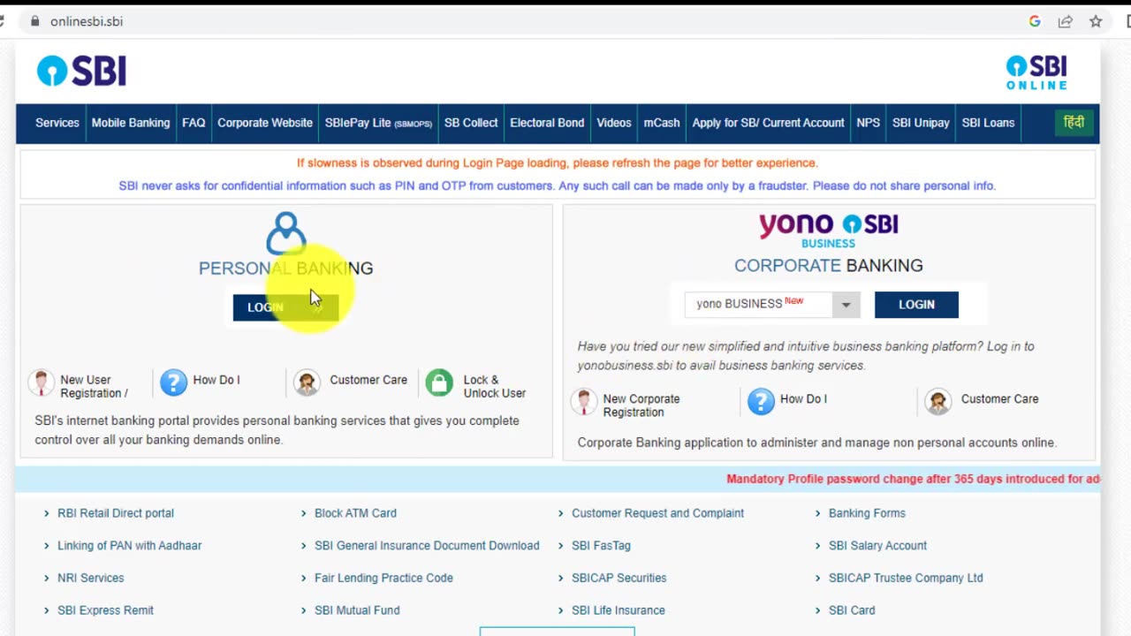Open the Banking Forms link
The height and width of the screenshot is (636, 1131).
coord(867,513)
